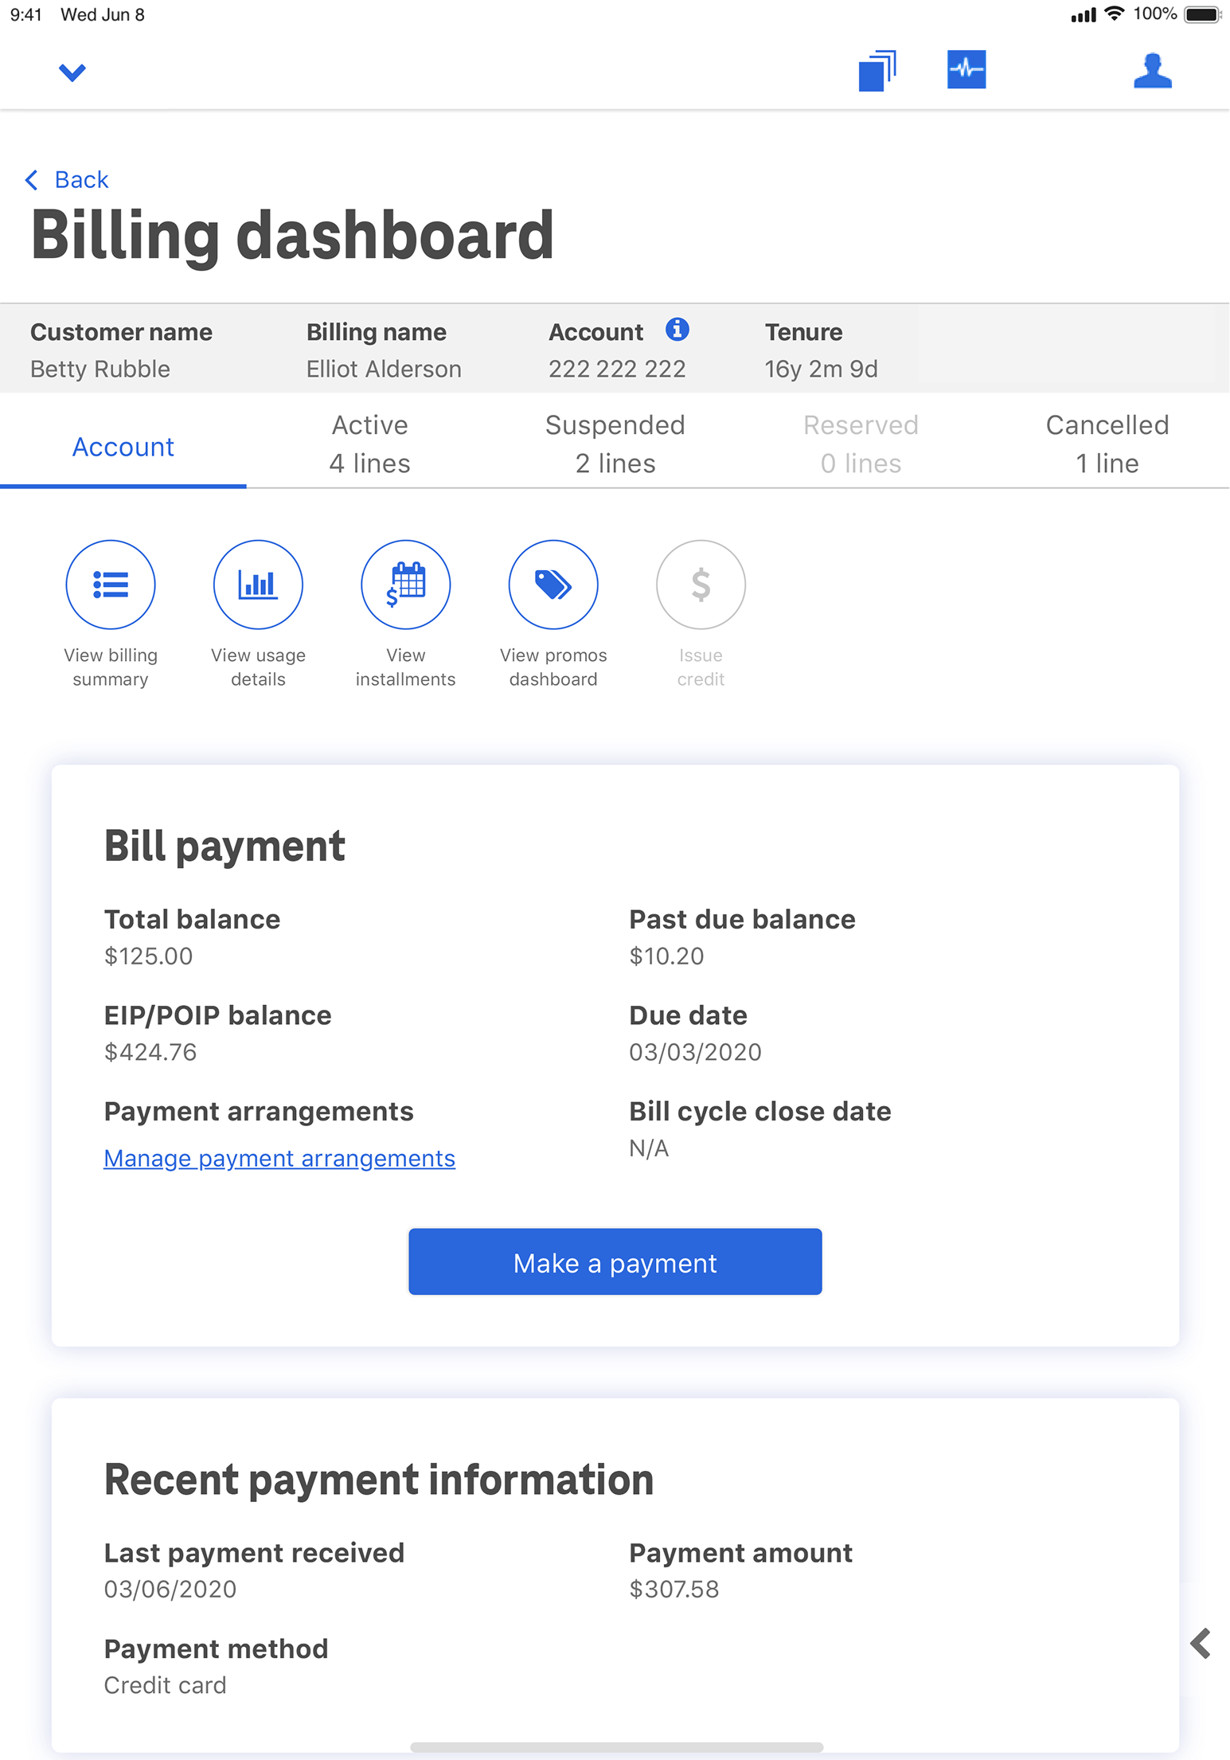Select the Account tab
The image size is (1230, 1760).
(x=123, y=447)
